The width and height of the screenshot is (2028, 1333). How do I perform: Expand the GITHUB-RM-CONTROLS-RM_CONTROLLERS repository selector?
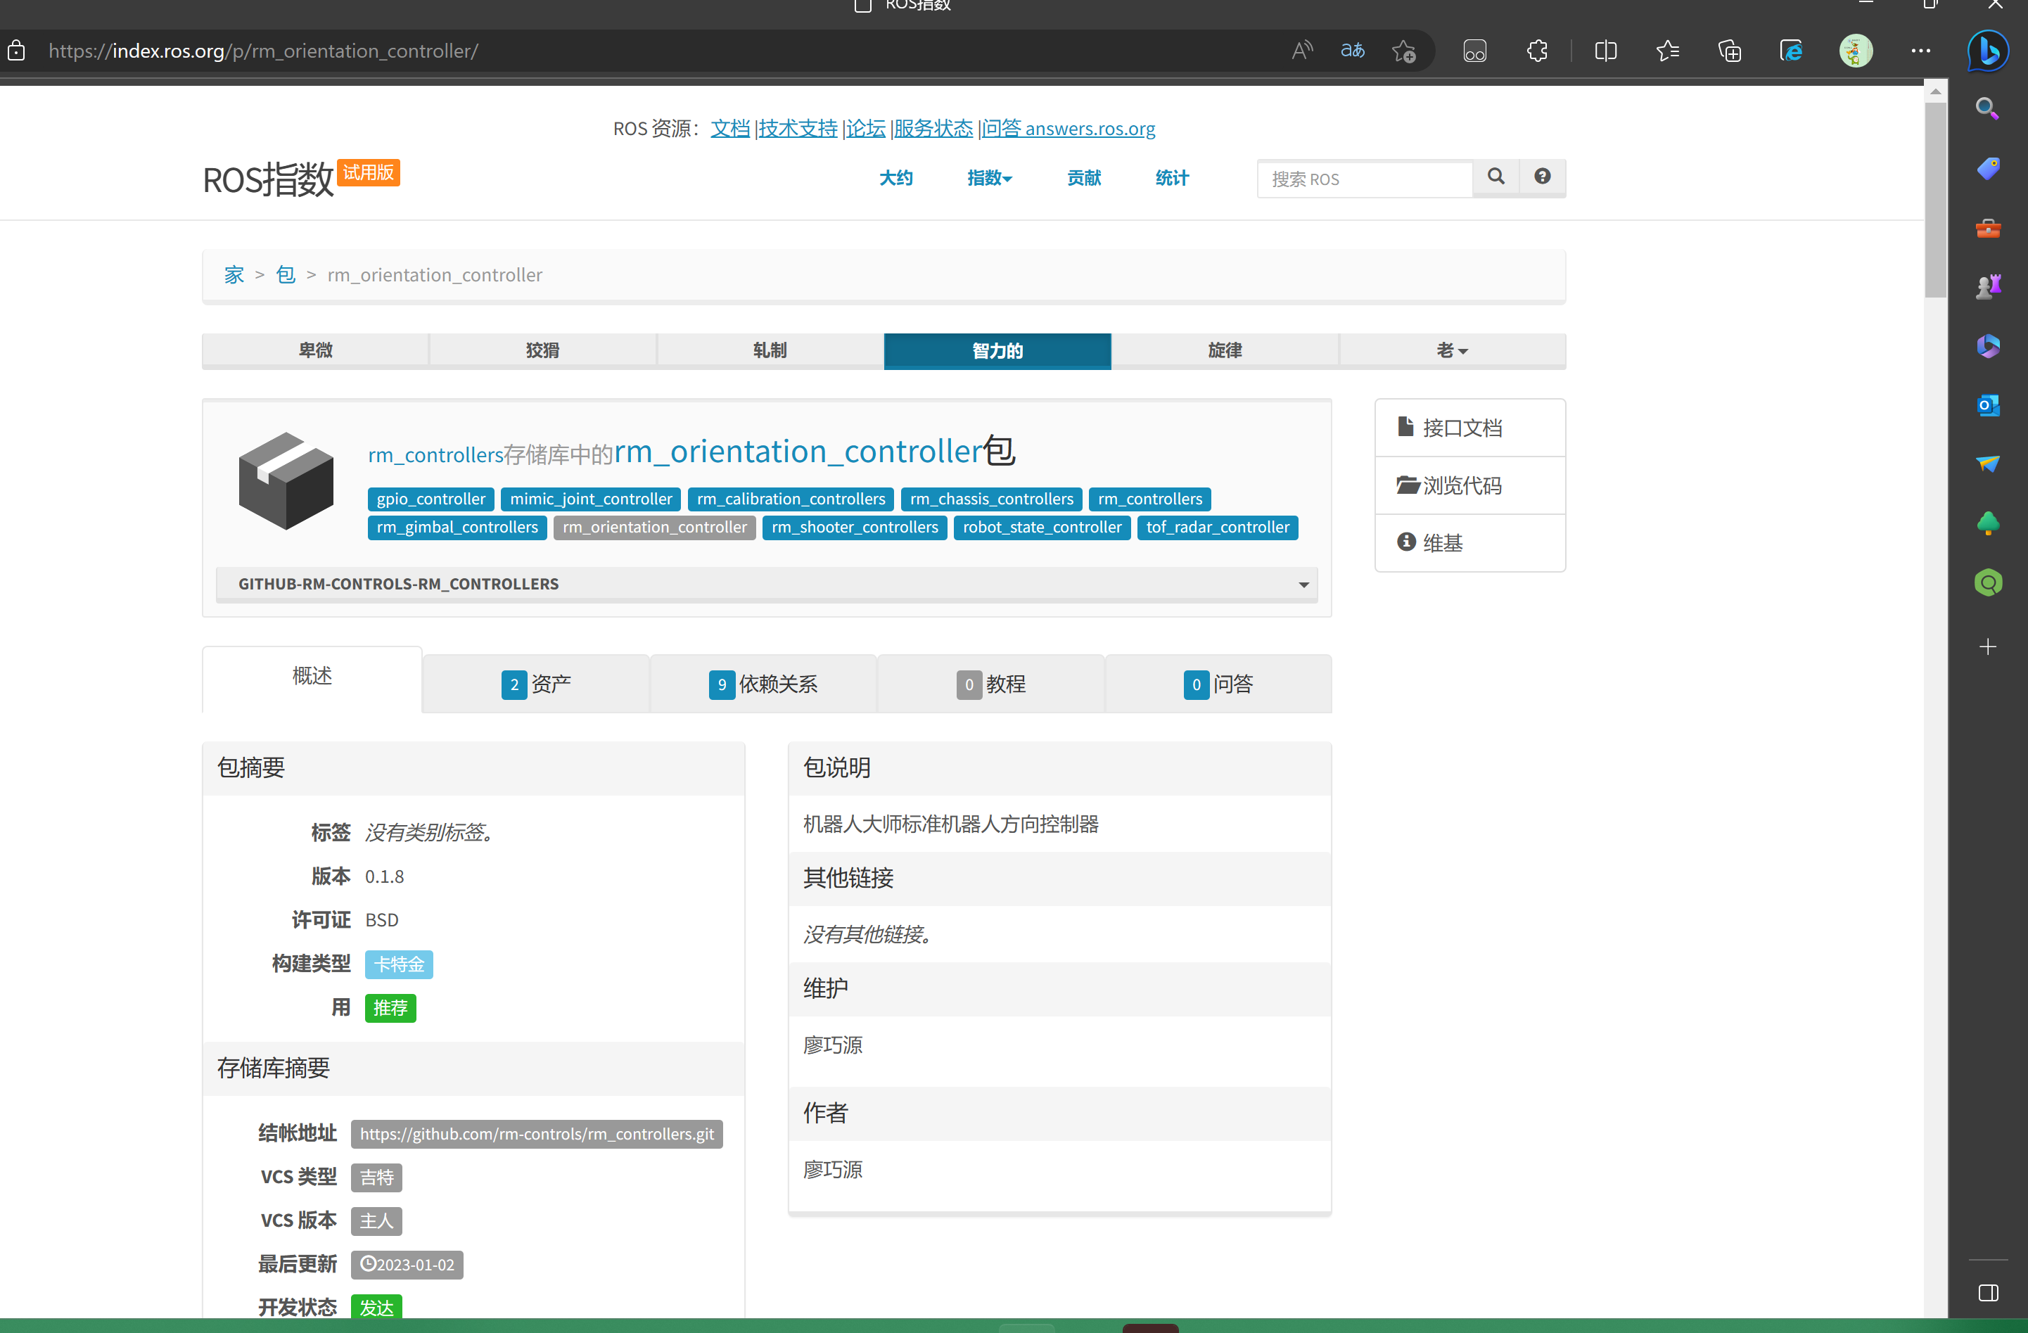point(1302,584)
